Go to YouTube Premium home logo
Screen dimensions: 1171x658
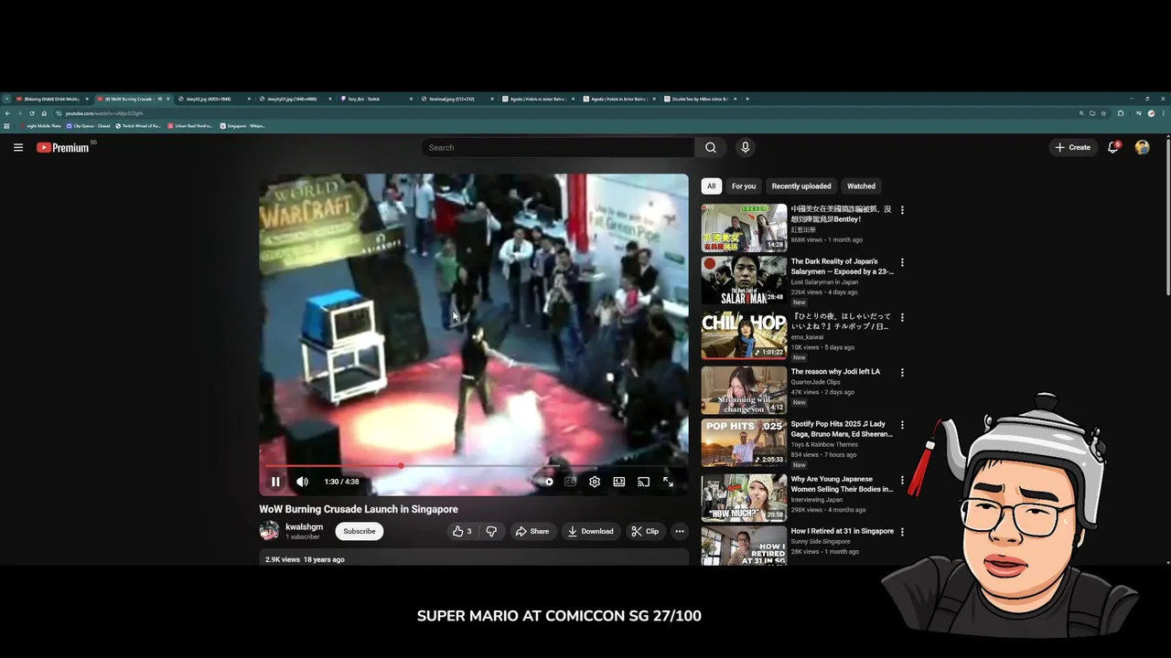63,147
